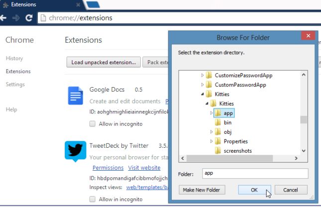Screen dimensions: 321x207
Task: Click the chrome://extensions address bar
Action: coord(179,18)
